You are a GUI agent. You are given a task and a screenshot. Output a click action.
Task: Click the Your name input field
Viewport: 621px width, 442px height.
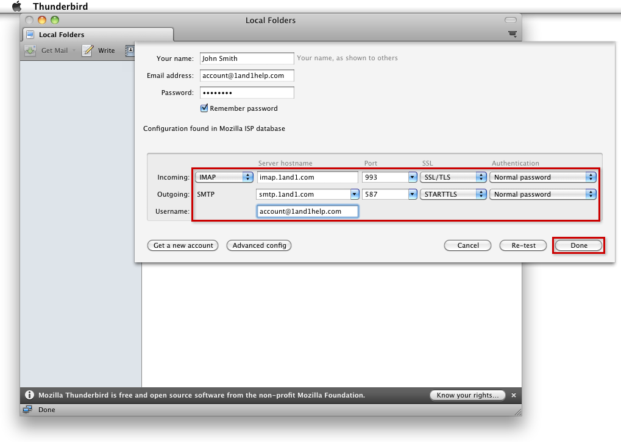(247, 58)
